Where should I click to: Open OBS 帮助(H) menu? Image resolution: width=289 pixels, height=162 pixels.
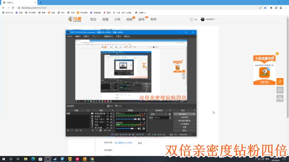tap(127, 36)
